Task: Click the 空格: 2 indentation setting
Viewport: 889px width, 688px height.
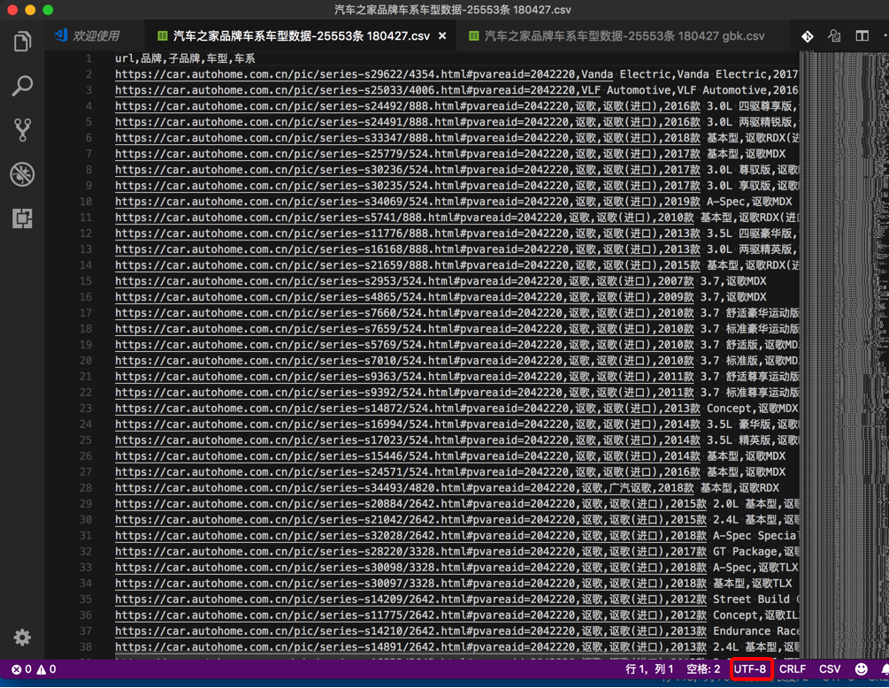Action: 703,669
